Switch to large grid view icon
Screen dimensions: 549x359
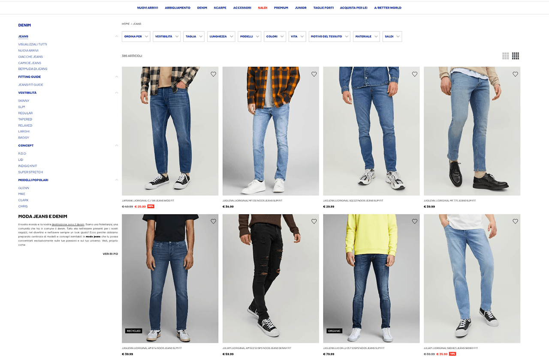click(506, 56)
